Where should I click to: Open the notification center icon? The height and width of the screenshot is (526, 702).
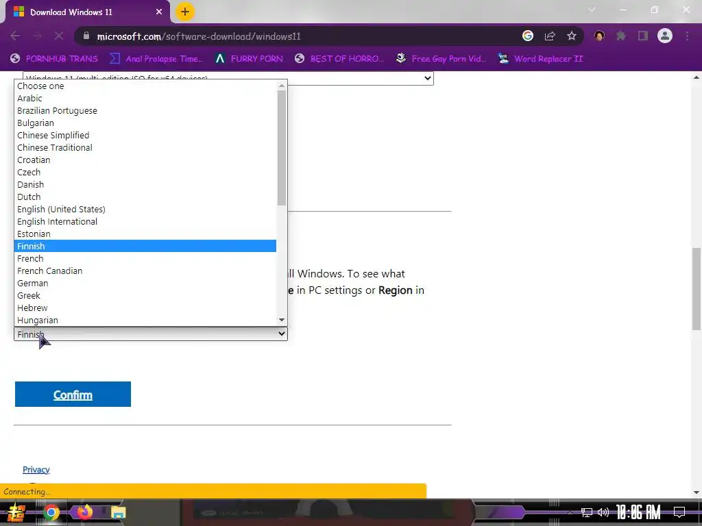(679, 512)
